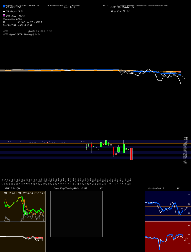Select the '20 Day = 9.2' legend text
Image resolution: width=191 pixels, height=252 pixels.
(13, 7)
